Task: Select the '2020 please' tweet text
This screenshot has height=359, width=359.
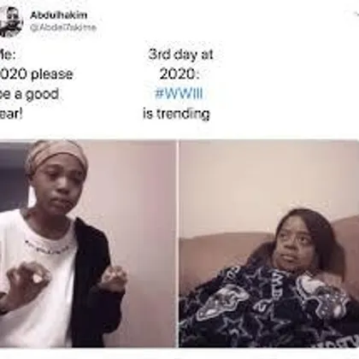Action: click(x=36, y=74)
